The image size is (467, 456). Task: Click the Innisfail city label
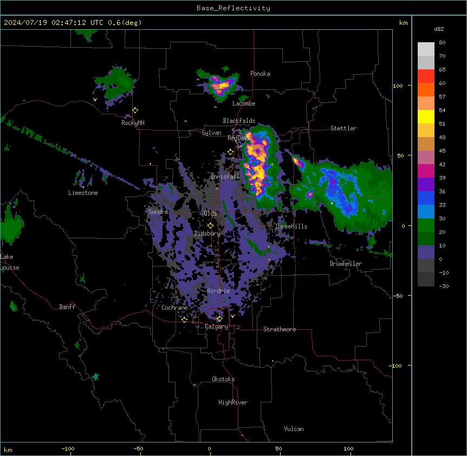point(225,177)
